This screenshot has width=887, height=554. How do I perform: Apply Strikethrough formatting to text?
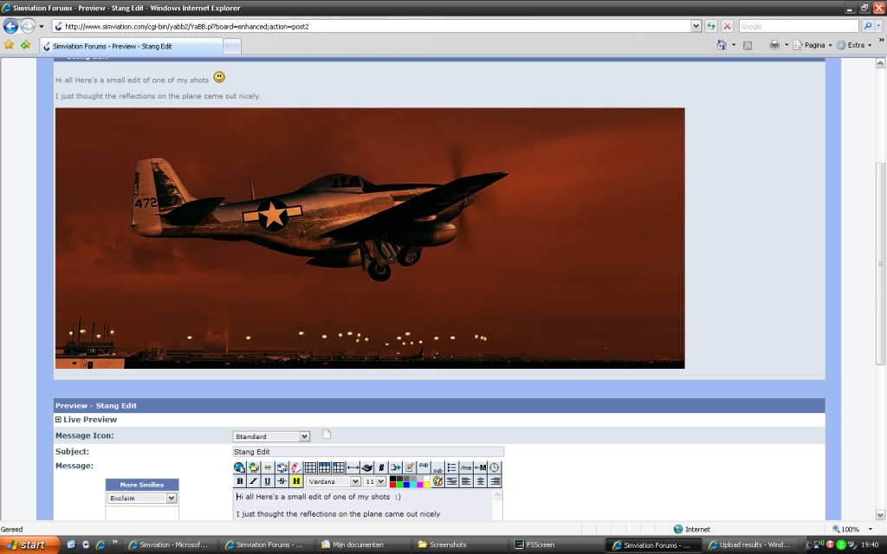tap(282, 481)
